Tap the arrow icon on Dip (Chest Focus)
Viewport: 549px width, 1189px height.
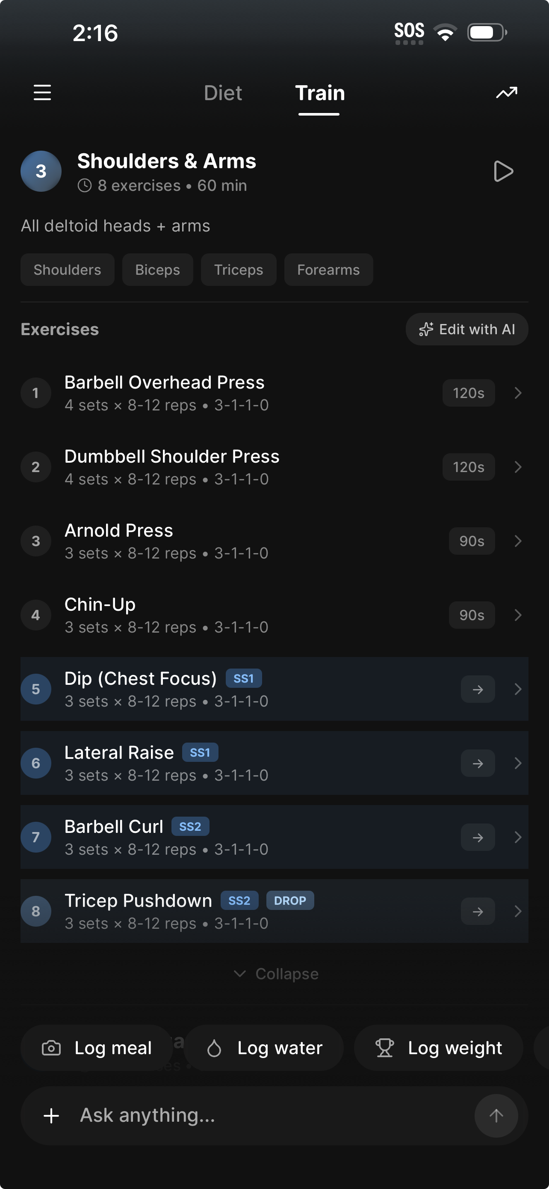[x=478, y=690]
